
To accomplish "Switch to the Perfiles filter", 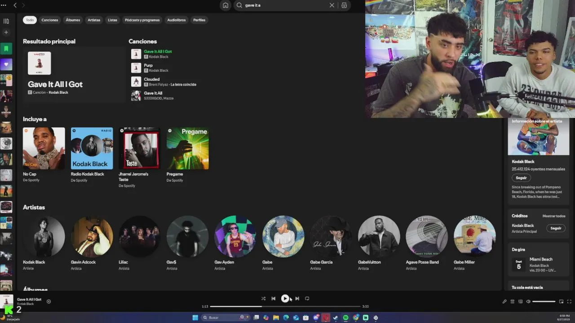I will (x=199, y=20).
